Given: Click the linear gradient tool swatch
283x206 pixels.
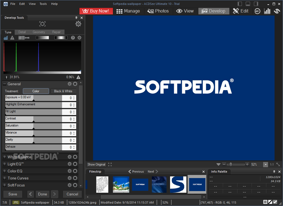Looking at the screenshot, I should pos(42,37).
